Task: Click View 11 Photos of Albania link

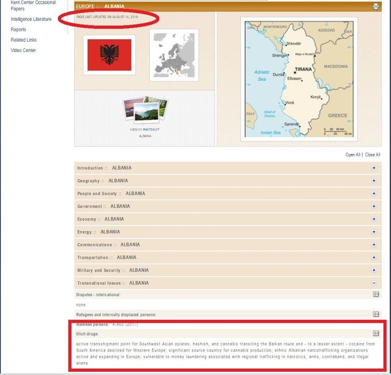Action: pos(145,133)
